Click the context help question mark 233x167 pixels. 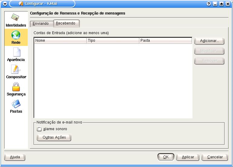[209, 4]
